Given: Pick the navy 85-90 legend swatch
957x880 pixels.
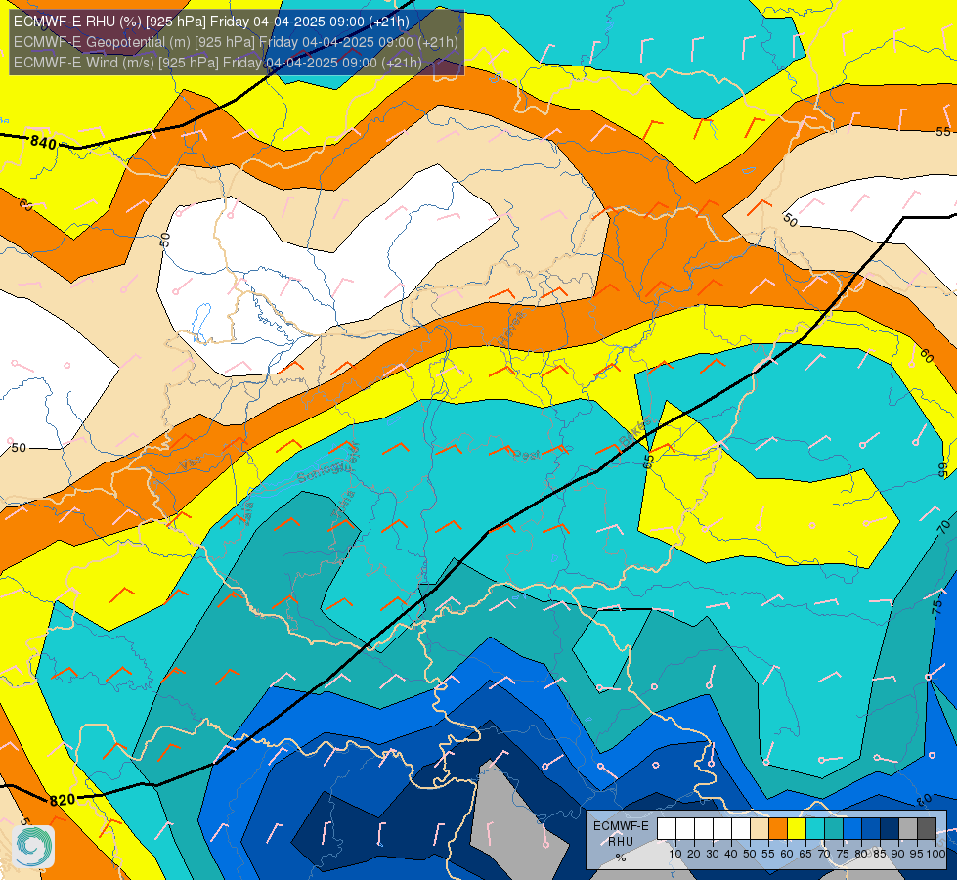Looking at the screenshot, I should (x=890, y=828).
